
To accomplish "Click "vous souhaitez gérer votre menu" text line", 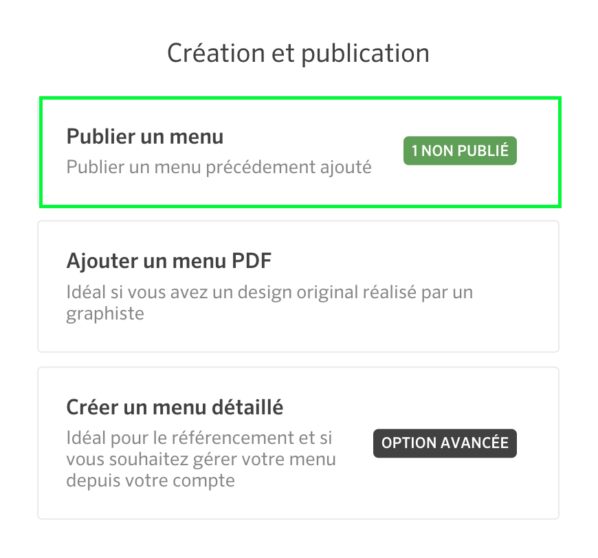I will 201,459.
